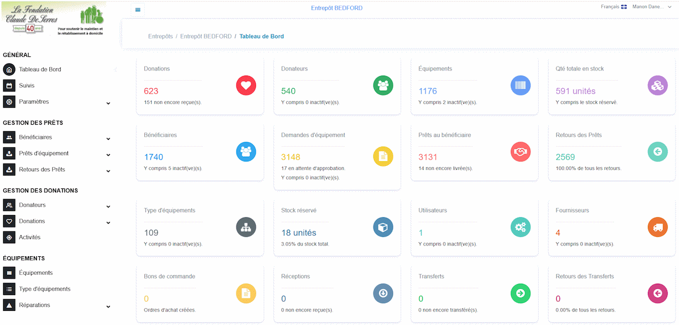Open the Prêts au bénéficiaire red icon
The height and width of the screenshot is (325, 679).
click(x=520, y=152)
